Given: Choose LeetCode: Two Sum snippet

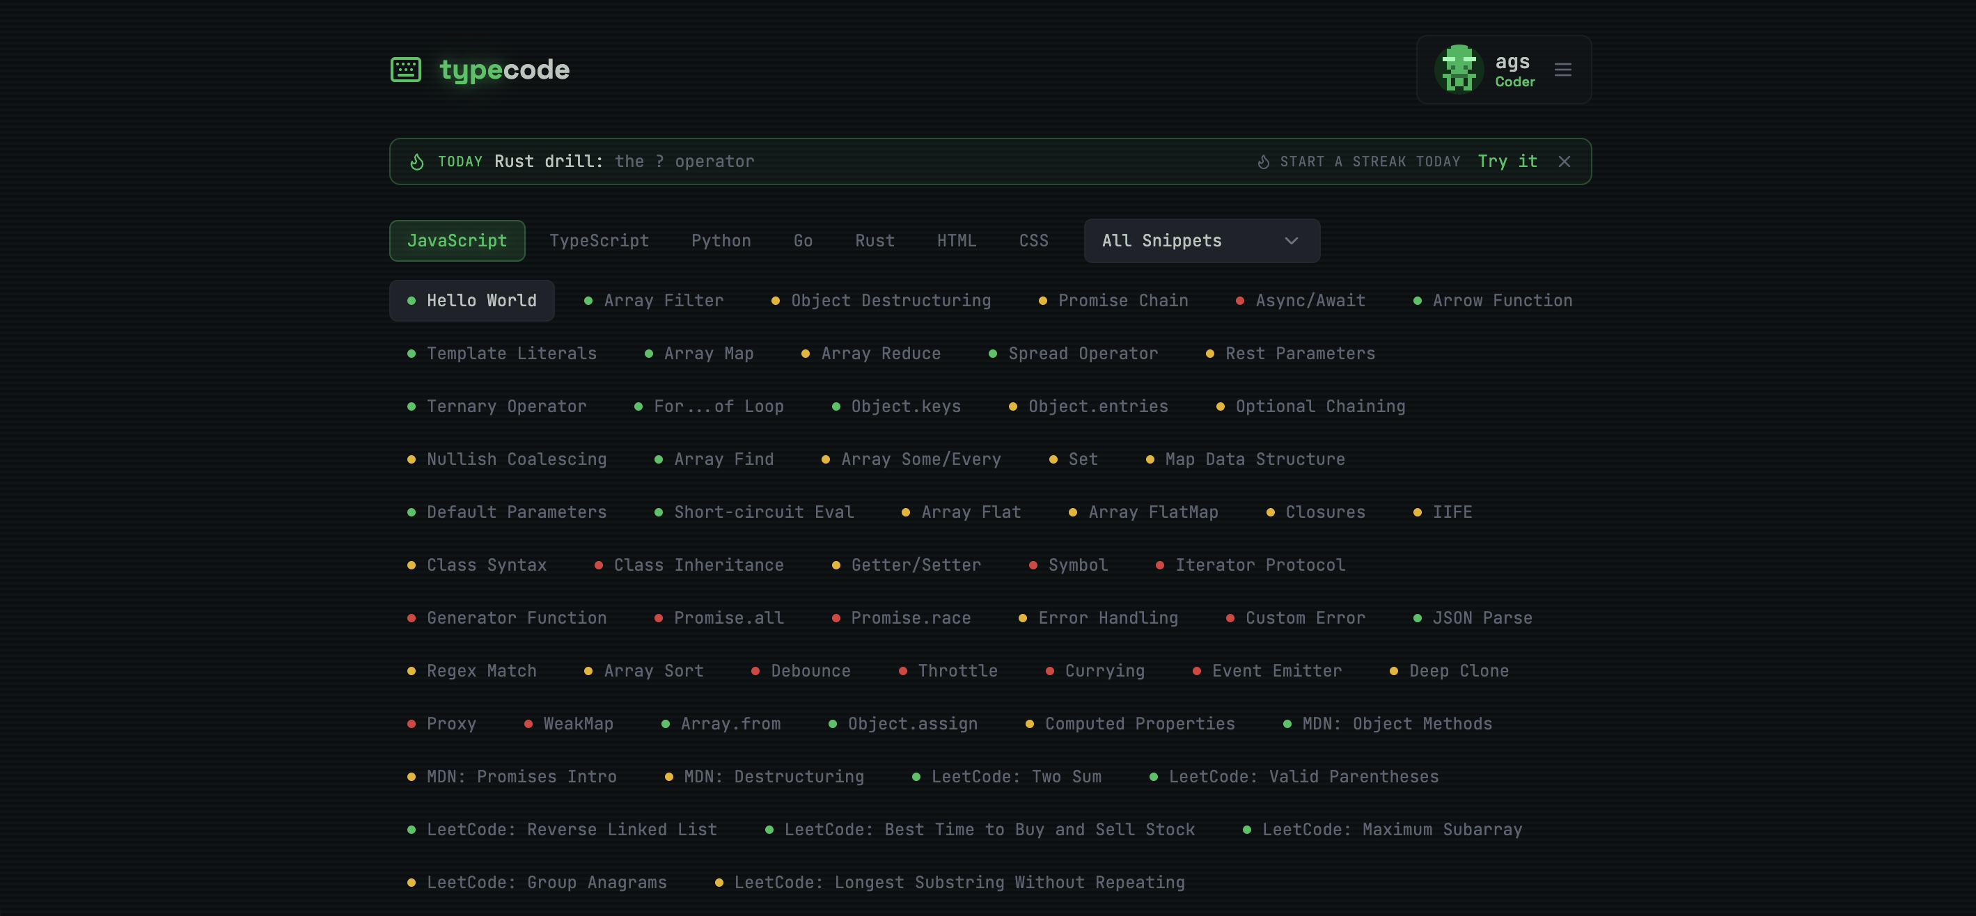Looking at the screenshot, I should [x=1006, y=777].
